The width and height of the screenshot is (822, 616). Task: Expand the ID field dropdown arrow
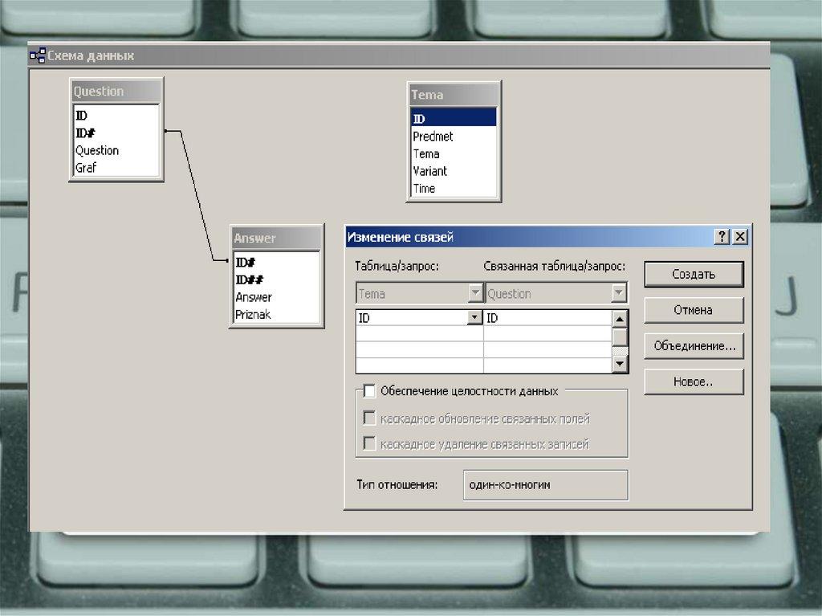[475, 318]
